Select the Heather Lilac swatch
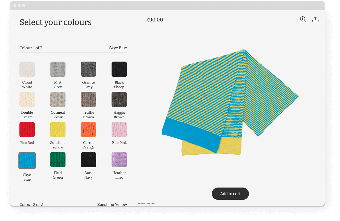Screen dimensions: 340x221 point(119,160)
